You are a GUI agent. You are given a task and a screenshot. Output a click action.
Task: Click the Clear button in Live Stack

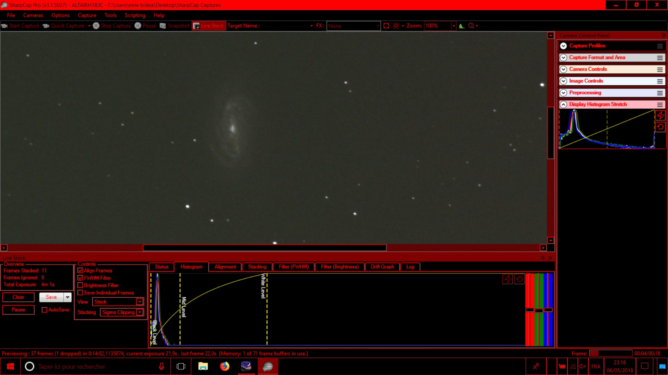tap(18, 297)
